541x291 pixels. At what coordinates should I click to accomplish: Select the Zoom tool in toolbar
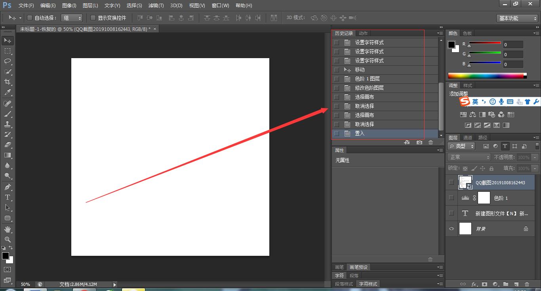(x=8, y=240)
